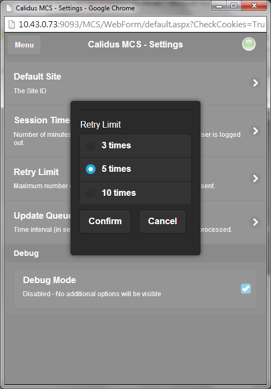
Task: Select the 5 times radio option
Action: [135, 169]
